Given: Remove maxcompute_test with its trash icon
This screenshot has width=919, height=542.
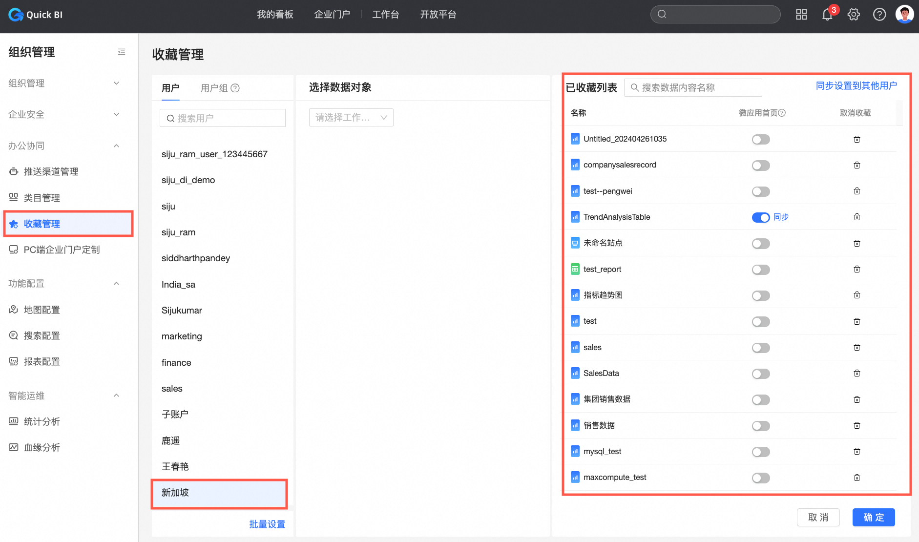Looking at the screenshot, I should coord(857,478).
